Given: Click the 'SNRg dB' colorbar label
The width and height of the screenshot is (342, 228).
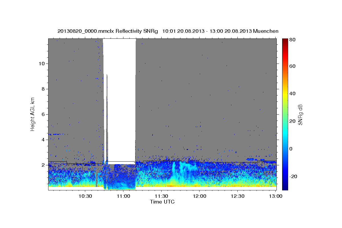Looking at the screenshot, I should 300,114.
